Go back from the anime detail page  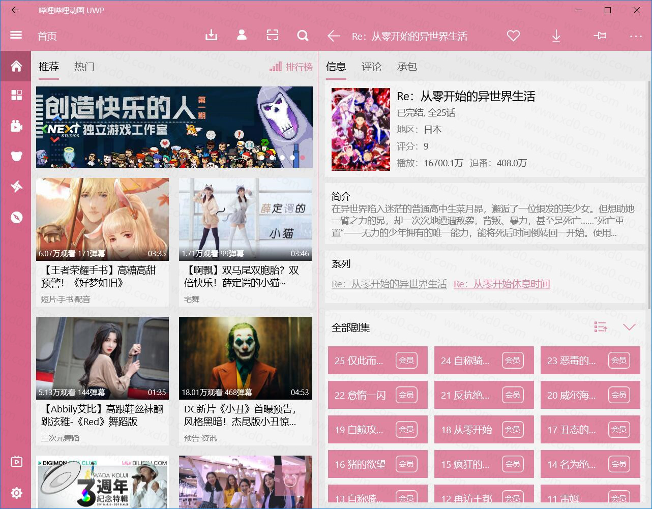click(334, 36)
